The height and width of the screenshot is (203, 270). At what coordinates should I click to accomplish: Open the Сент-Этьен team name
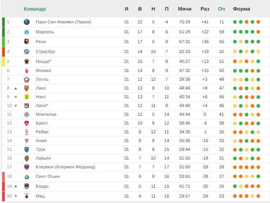(48, 176)
